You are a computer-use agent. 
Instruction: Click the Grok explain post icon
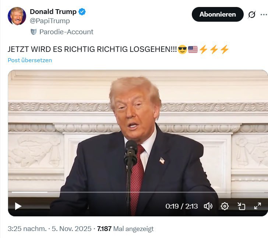252,14
